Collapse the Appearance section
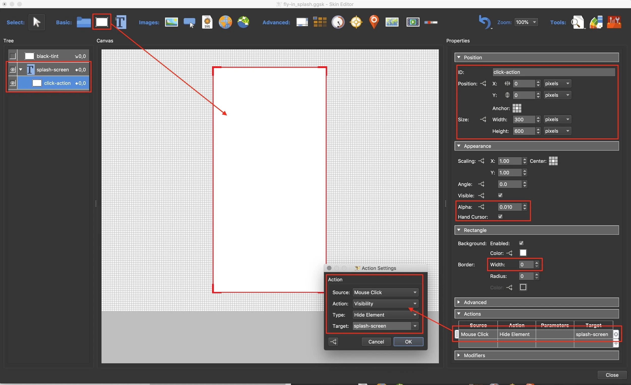The image size is (631, 385). [537, 146]
